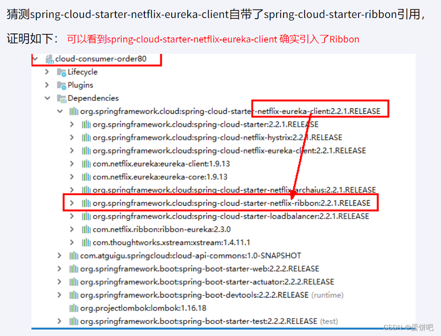Click library icon of spring-boot-starter-actuator
This screenshot has width=441, height=336.
74,282
